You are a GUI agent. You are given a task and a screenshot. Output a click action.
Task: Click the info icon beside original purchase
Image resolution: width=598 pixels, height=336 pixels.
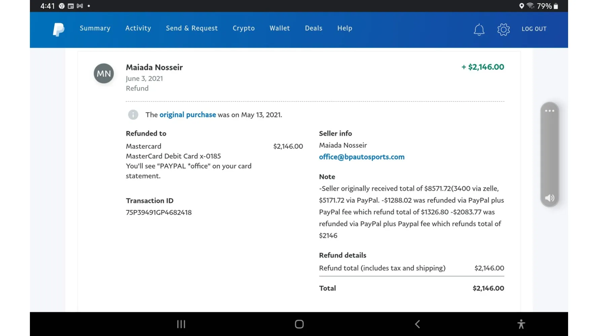133,115
